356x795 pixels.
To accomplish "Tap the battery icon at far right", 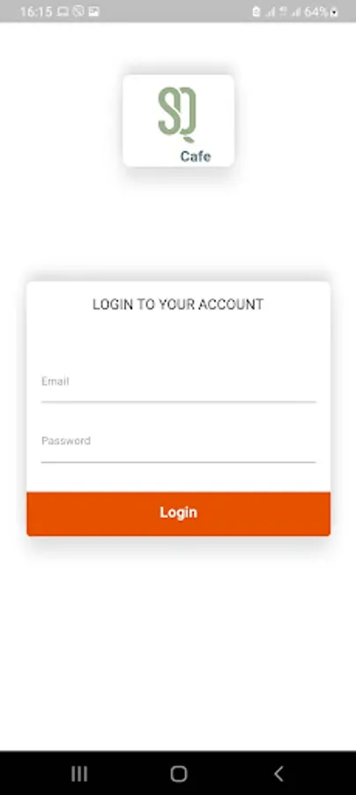I will coord(334,12).
